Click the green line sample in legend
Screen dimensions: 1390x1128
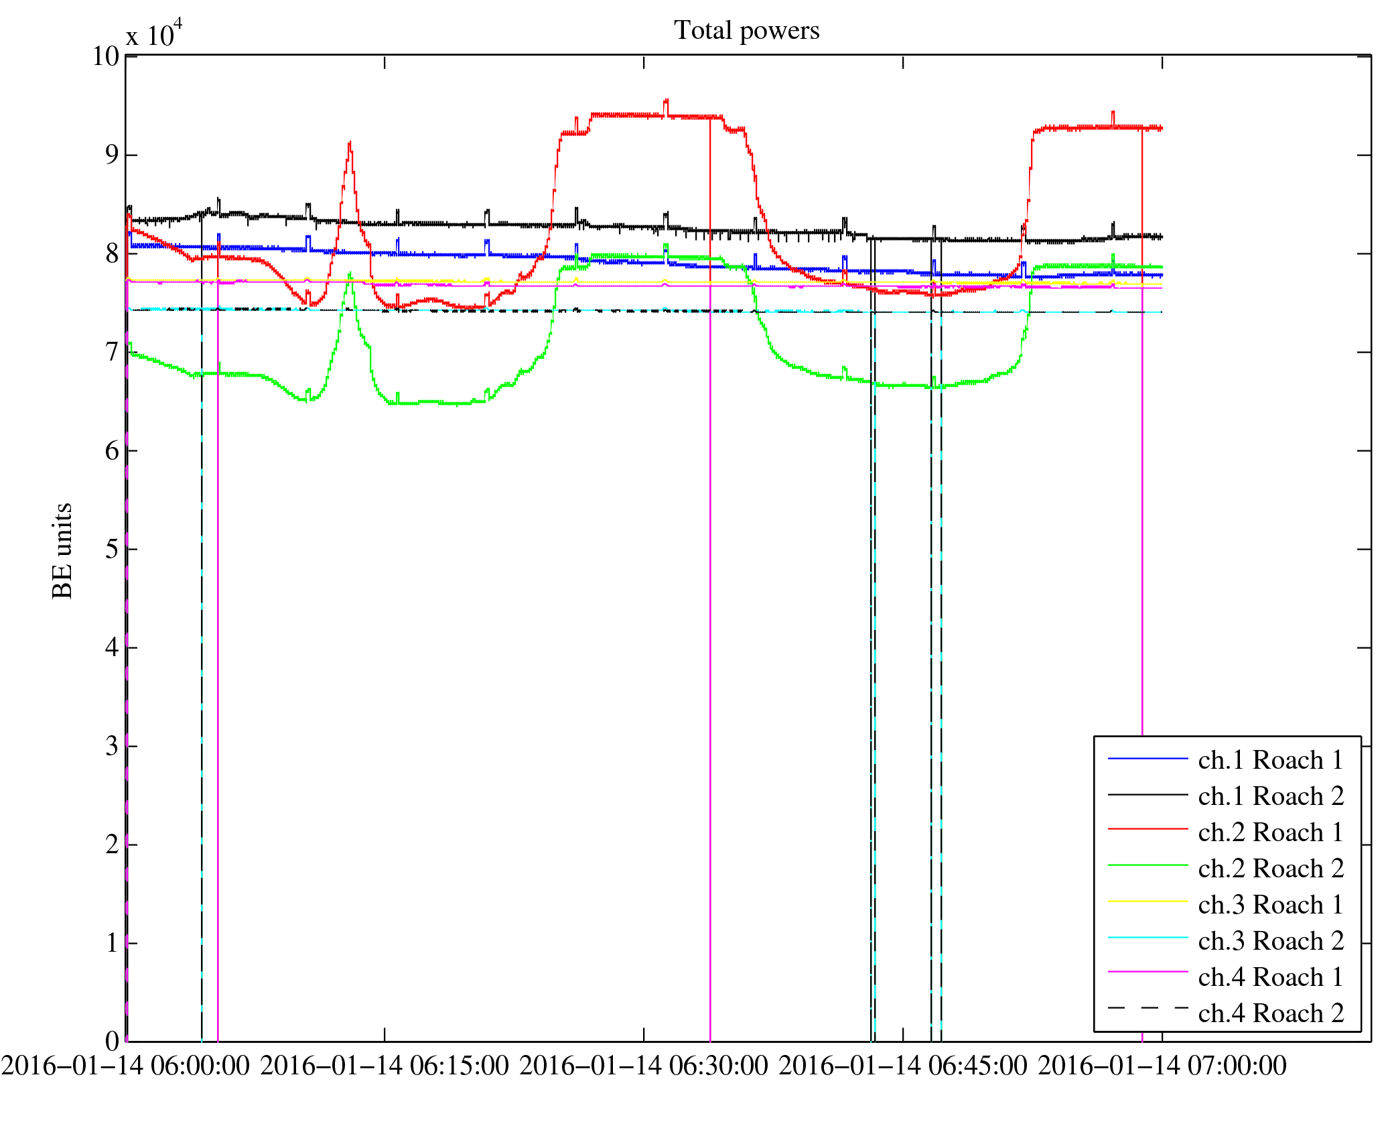click(x=1148, y=866)
